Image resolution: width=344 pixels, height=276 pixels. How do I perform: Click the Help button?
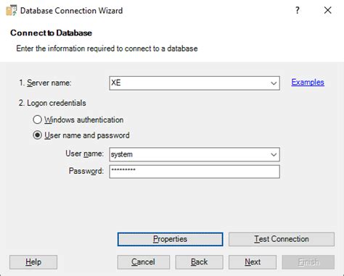coord(33,262)
